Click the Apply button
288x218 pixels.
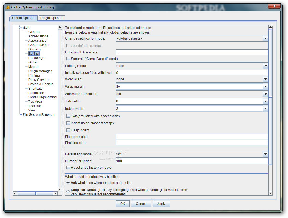tap(161, 204)
